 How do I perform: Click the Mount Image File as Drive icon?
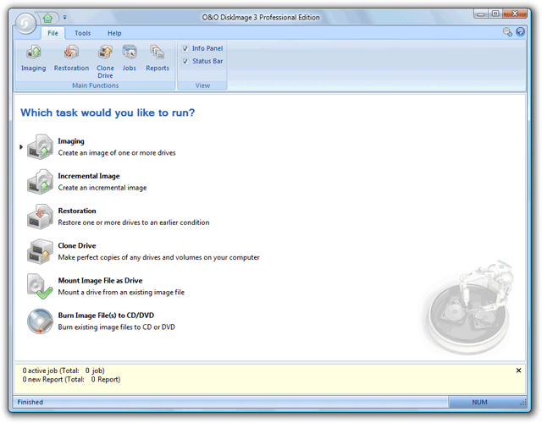(x=40, y=286)
